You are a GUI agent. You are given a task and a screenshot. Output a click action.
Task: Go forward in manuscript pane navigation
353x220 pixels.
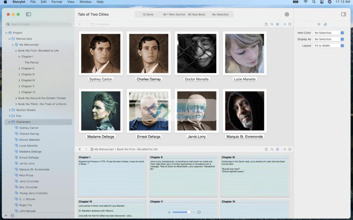point(86,149)
